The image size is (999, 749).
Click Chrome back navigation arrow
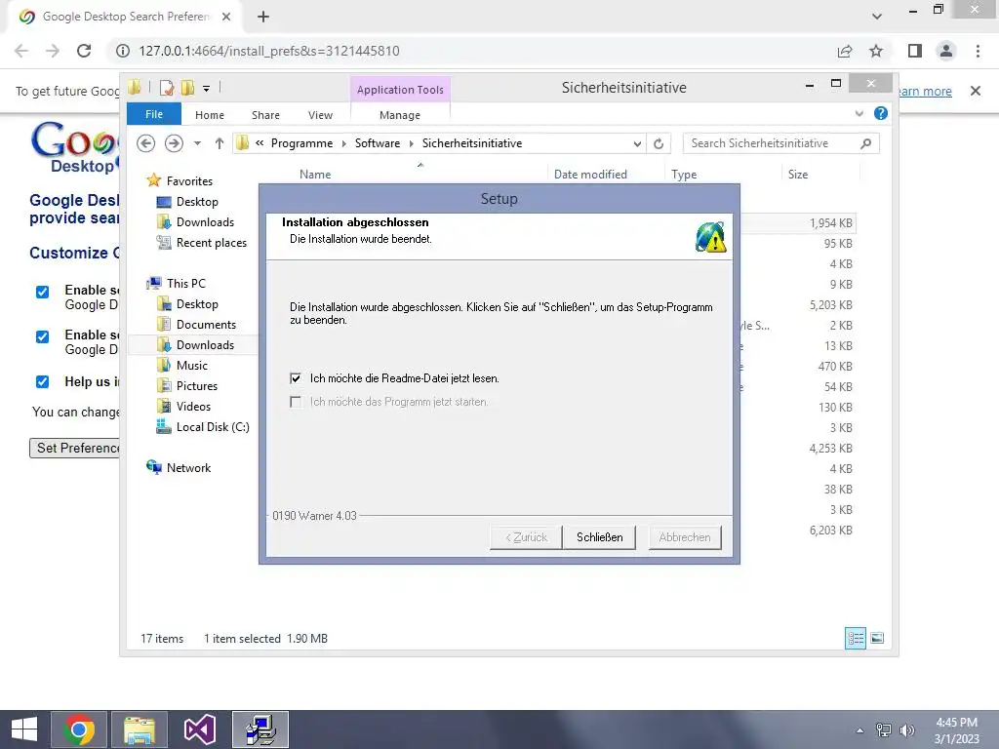[21, 51]
